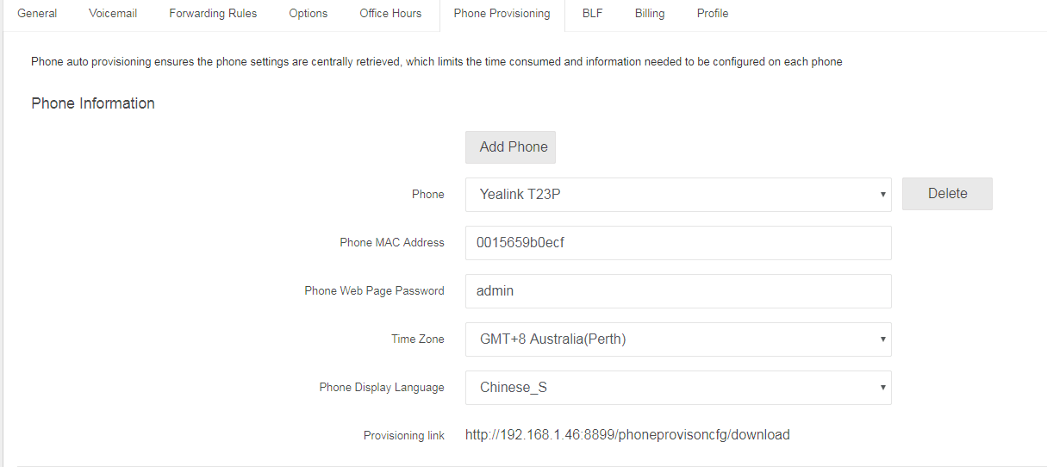Click the provisioning link URL
1047x467 pixels.
click(x=627, y=435)
